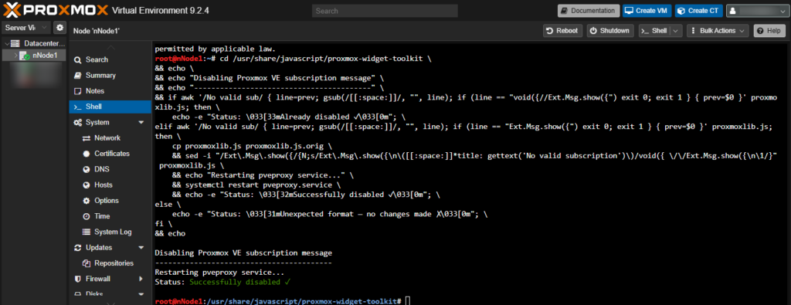Click the Summary book icon
This screenshot has height=305, width=791.
pos(78,75)
